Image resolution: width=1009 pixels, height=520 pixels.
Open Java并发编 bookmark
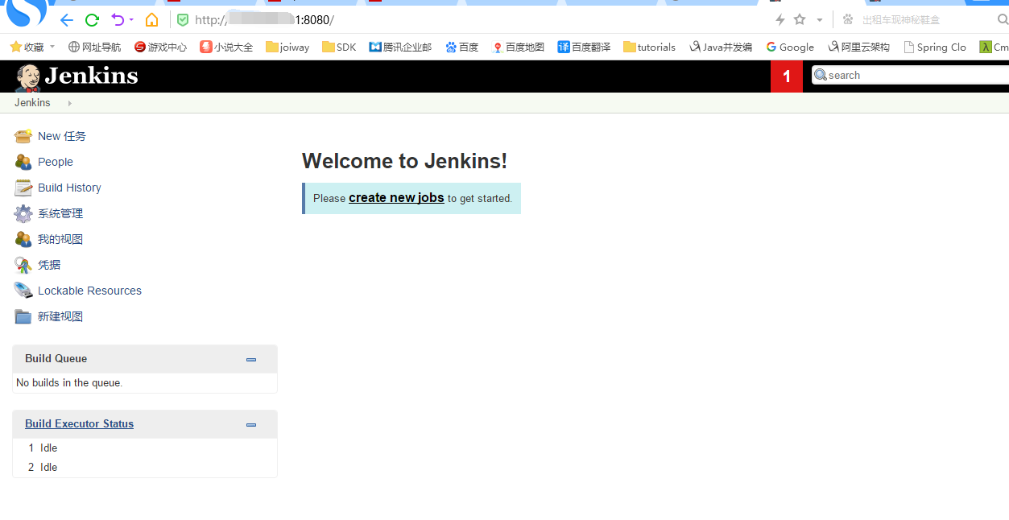(x=721, y=47)
